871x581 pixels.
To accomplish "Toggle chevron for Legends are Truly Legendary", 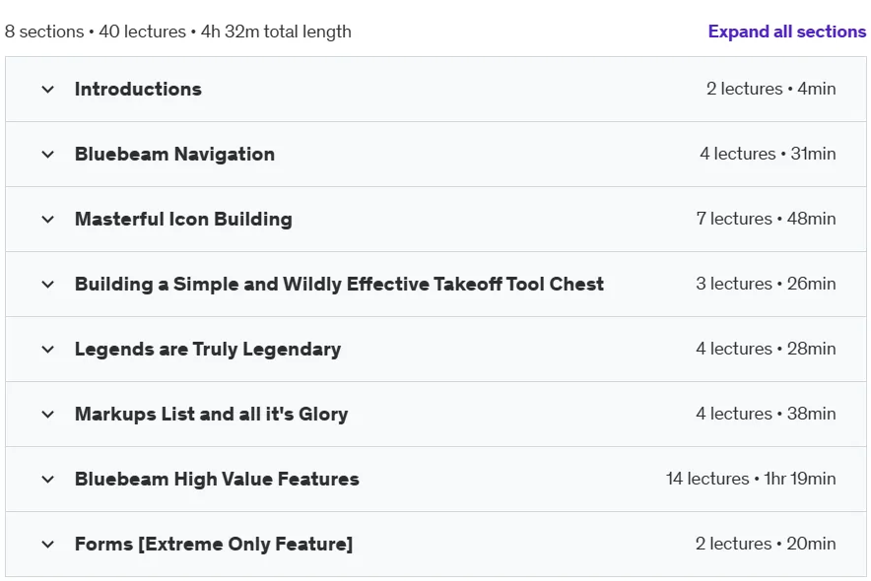I will [x=47, y=349].
